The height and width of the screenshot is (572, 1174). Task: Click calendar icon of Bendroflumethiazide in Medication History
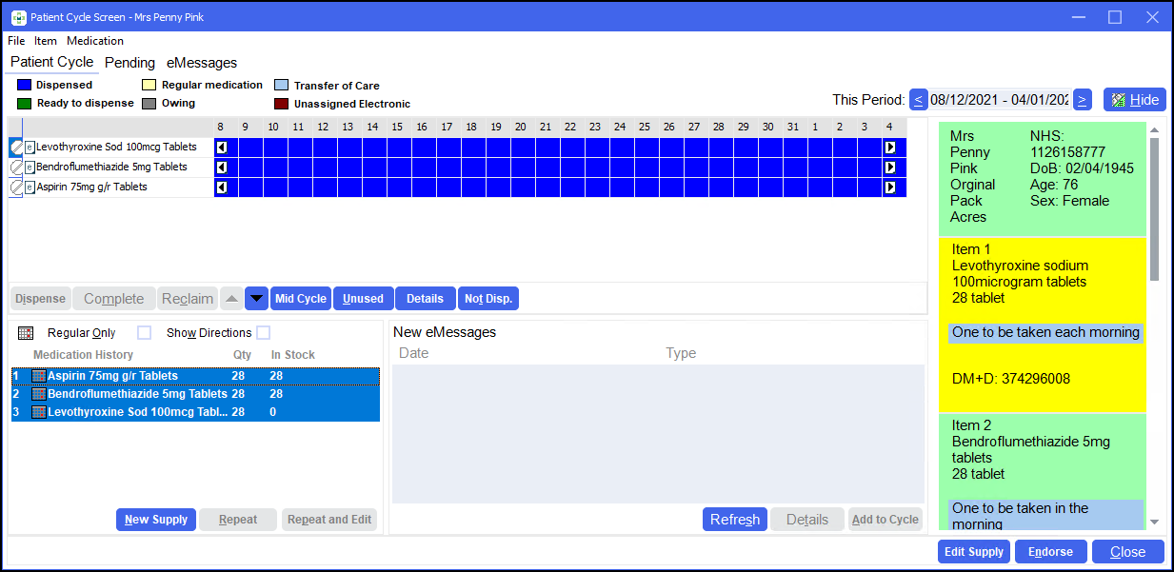pos(39,394)
